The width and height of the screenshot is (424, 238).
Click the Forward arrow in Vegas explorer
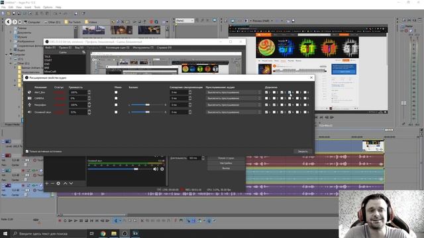pyautogui.click(x=15, y=22)
